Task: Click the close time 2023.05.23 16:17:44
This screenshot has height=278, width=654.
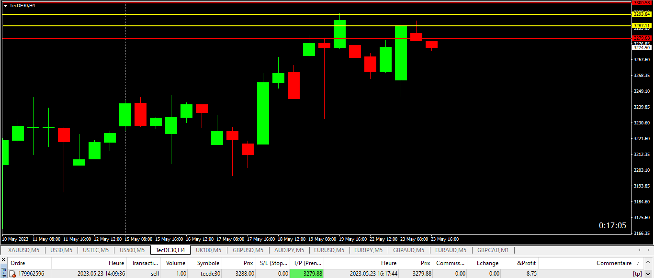Action: [x=373, y=274]
